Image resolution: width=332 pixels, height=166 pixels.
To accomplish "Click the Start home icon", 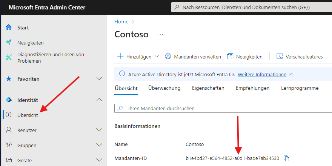I will tap(9, 28).
